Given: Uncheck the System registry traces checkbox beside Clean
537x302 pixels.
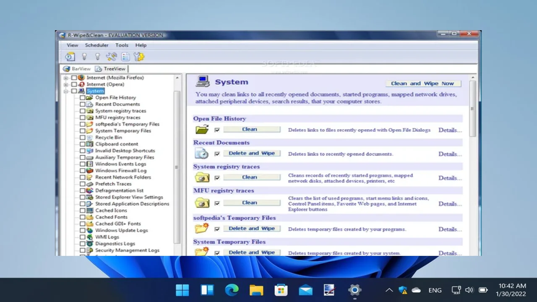Looking at the screenshot, I should coord(217,178).
